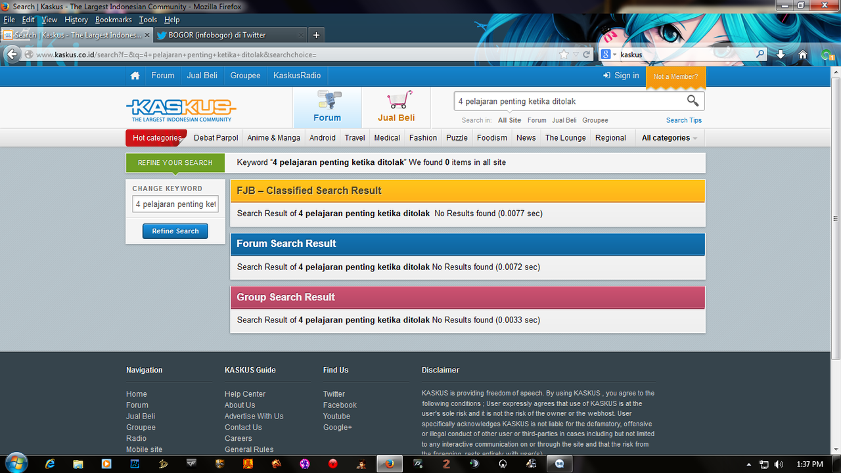Open the Android category
This screenshot has width=841, height=473.
click(323, 138)
